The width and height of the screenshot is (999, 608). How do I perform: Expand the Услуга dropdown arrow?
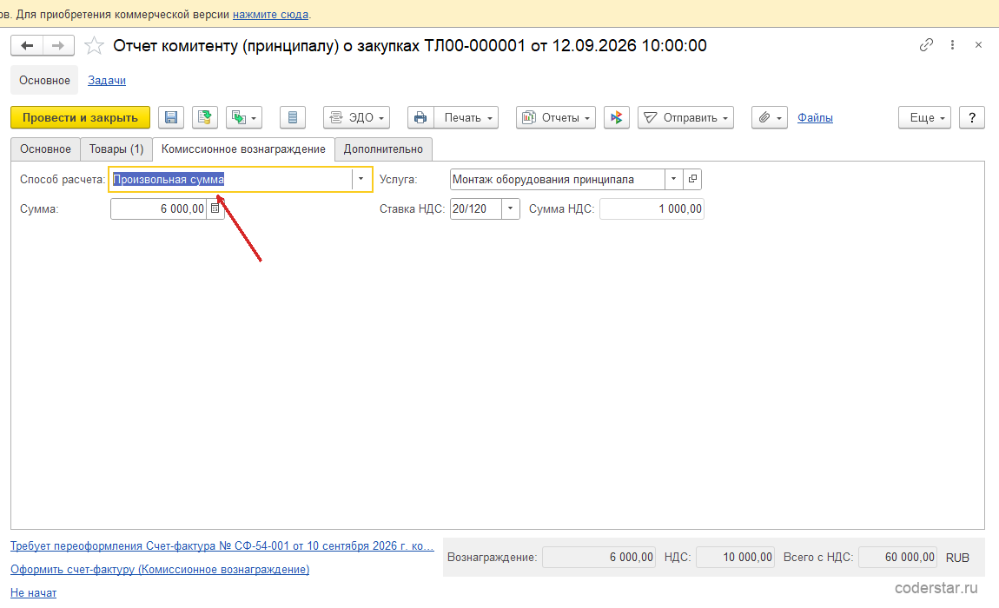pyautogui.click(x=673, y=179)
